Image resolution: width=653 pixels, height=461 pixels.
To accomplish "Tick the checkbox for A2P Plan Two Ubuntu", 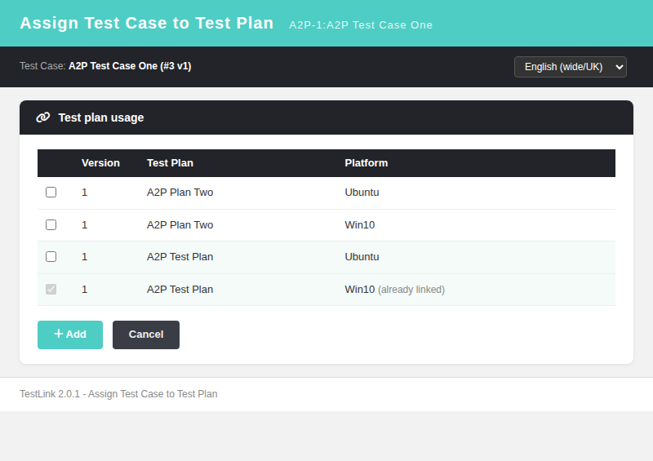I will point(51,192).
